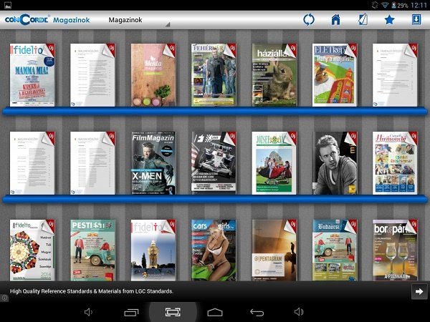Image resolution: width=430 pixels, height=322 pixels.
Task: Open the FilmMagazin X-Men issue
Action: [153, 163]
